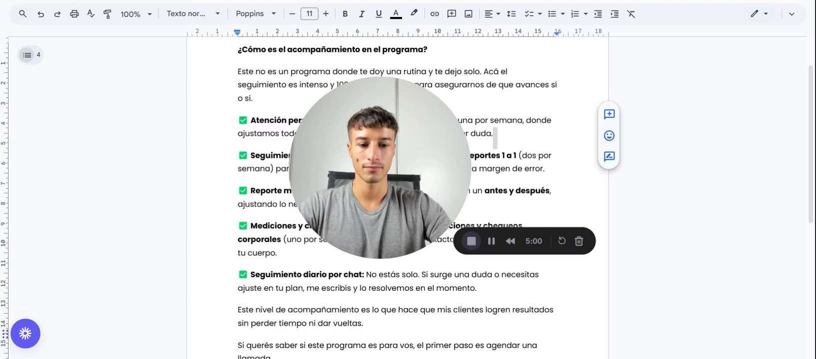
Task: Click the green check before 'Atención'
Action: [243, 120]
